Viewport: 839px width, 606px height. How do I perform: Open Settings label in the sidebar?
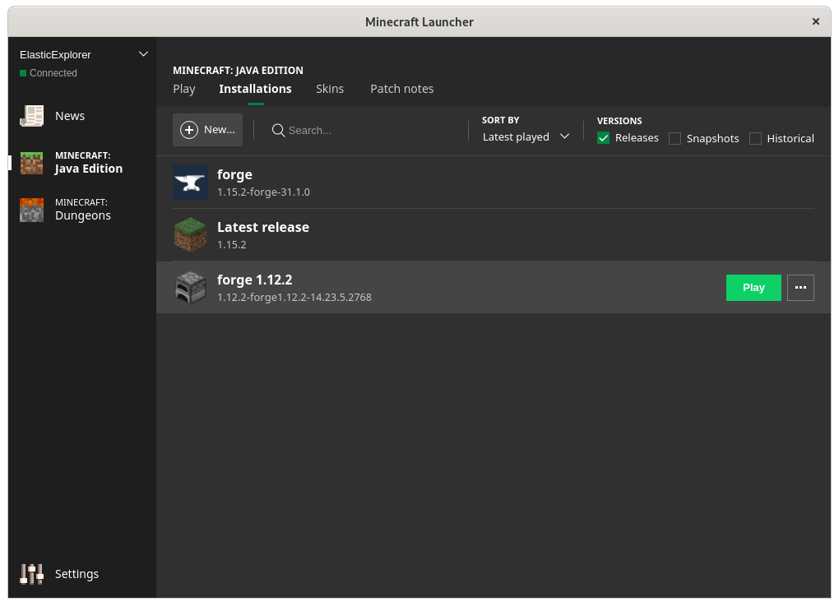click(x=76, y=574)
